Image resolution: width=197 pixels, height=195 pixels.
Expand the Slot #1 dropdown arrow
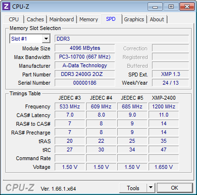(46, 39)
